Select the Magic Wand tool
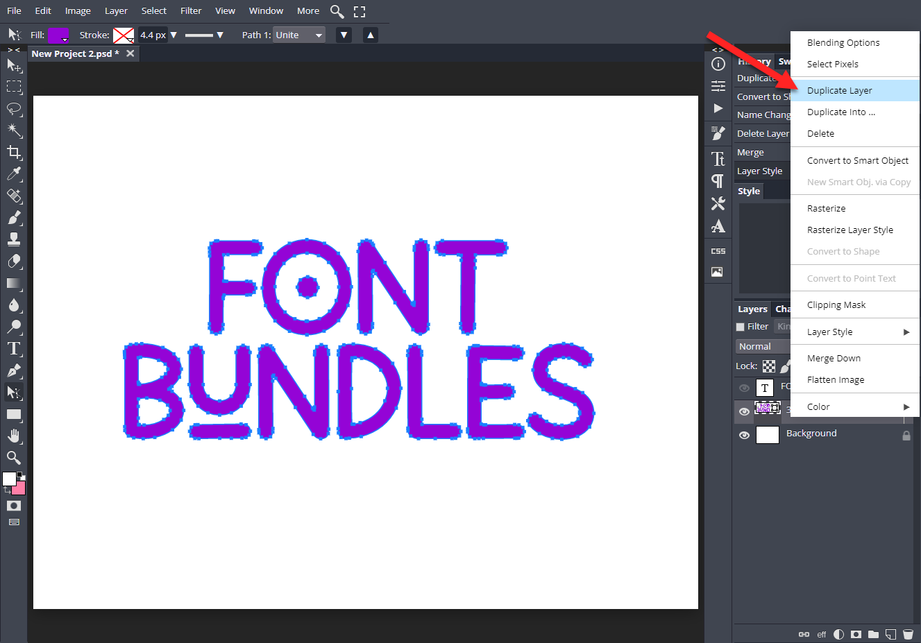This screenshot has height=643, width=921. [14, 130]
